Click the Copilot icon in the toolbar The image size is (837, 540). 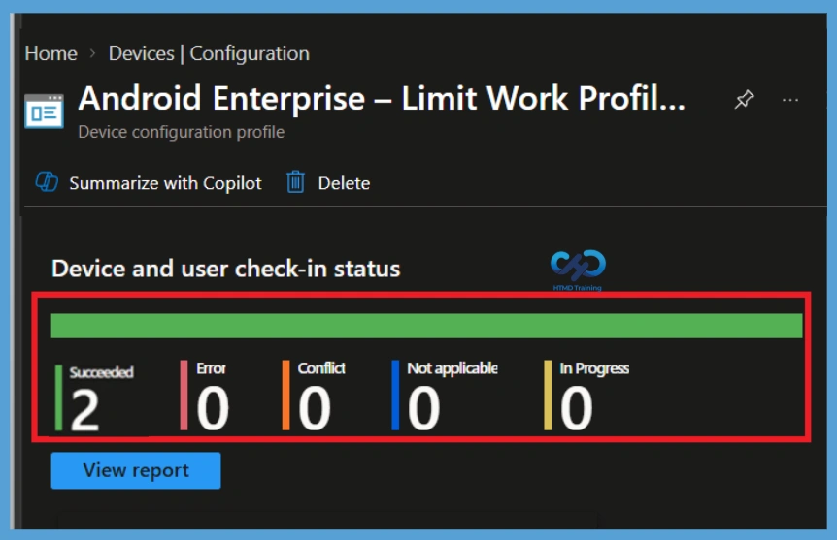[47, 181]
